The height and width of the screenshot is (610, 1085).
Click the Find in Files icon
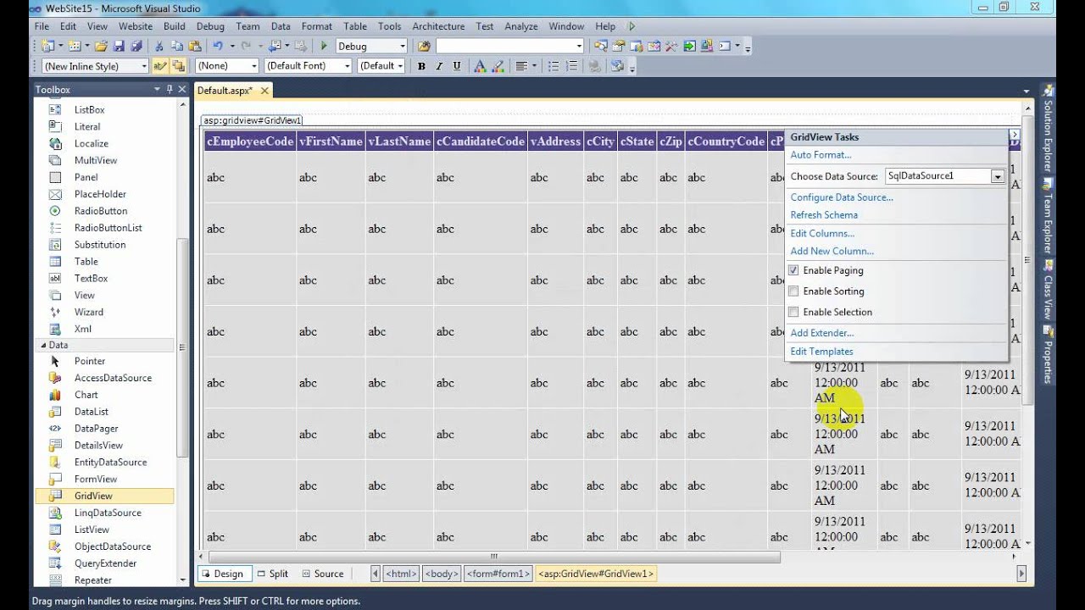coord(424,46)
